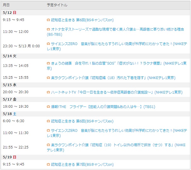This screenshot has width=191, height=170.
Task: Select the 5/17 金 date row
Action: tap(95, 99)
